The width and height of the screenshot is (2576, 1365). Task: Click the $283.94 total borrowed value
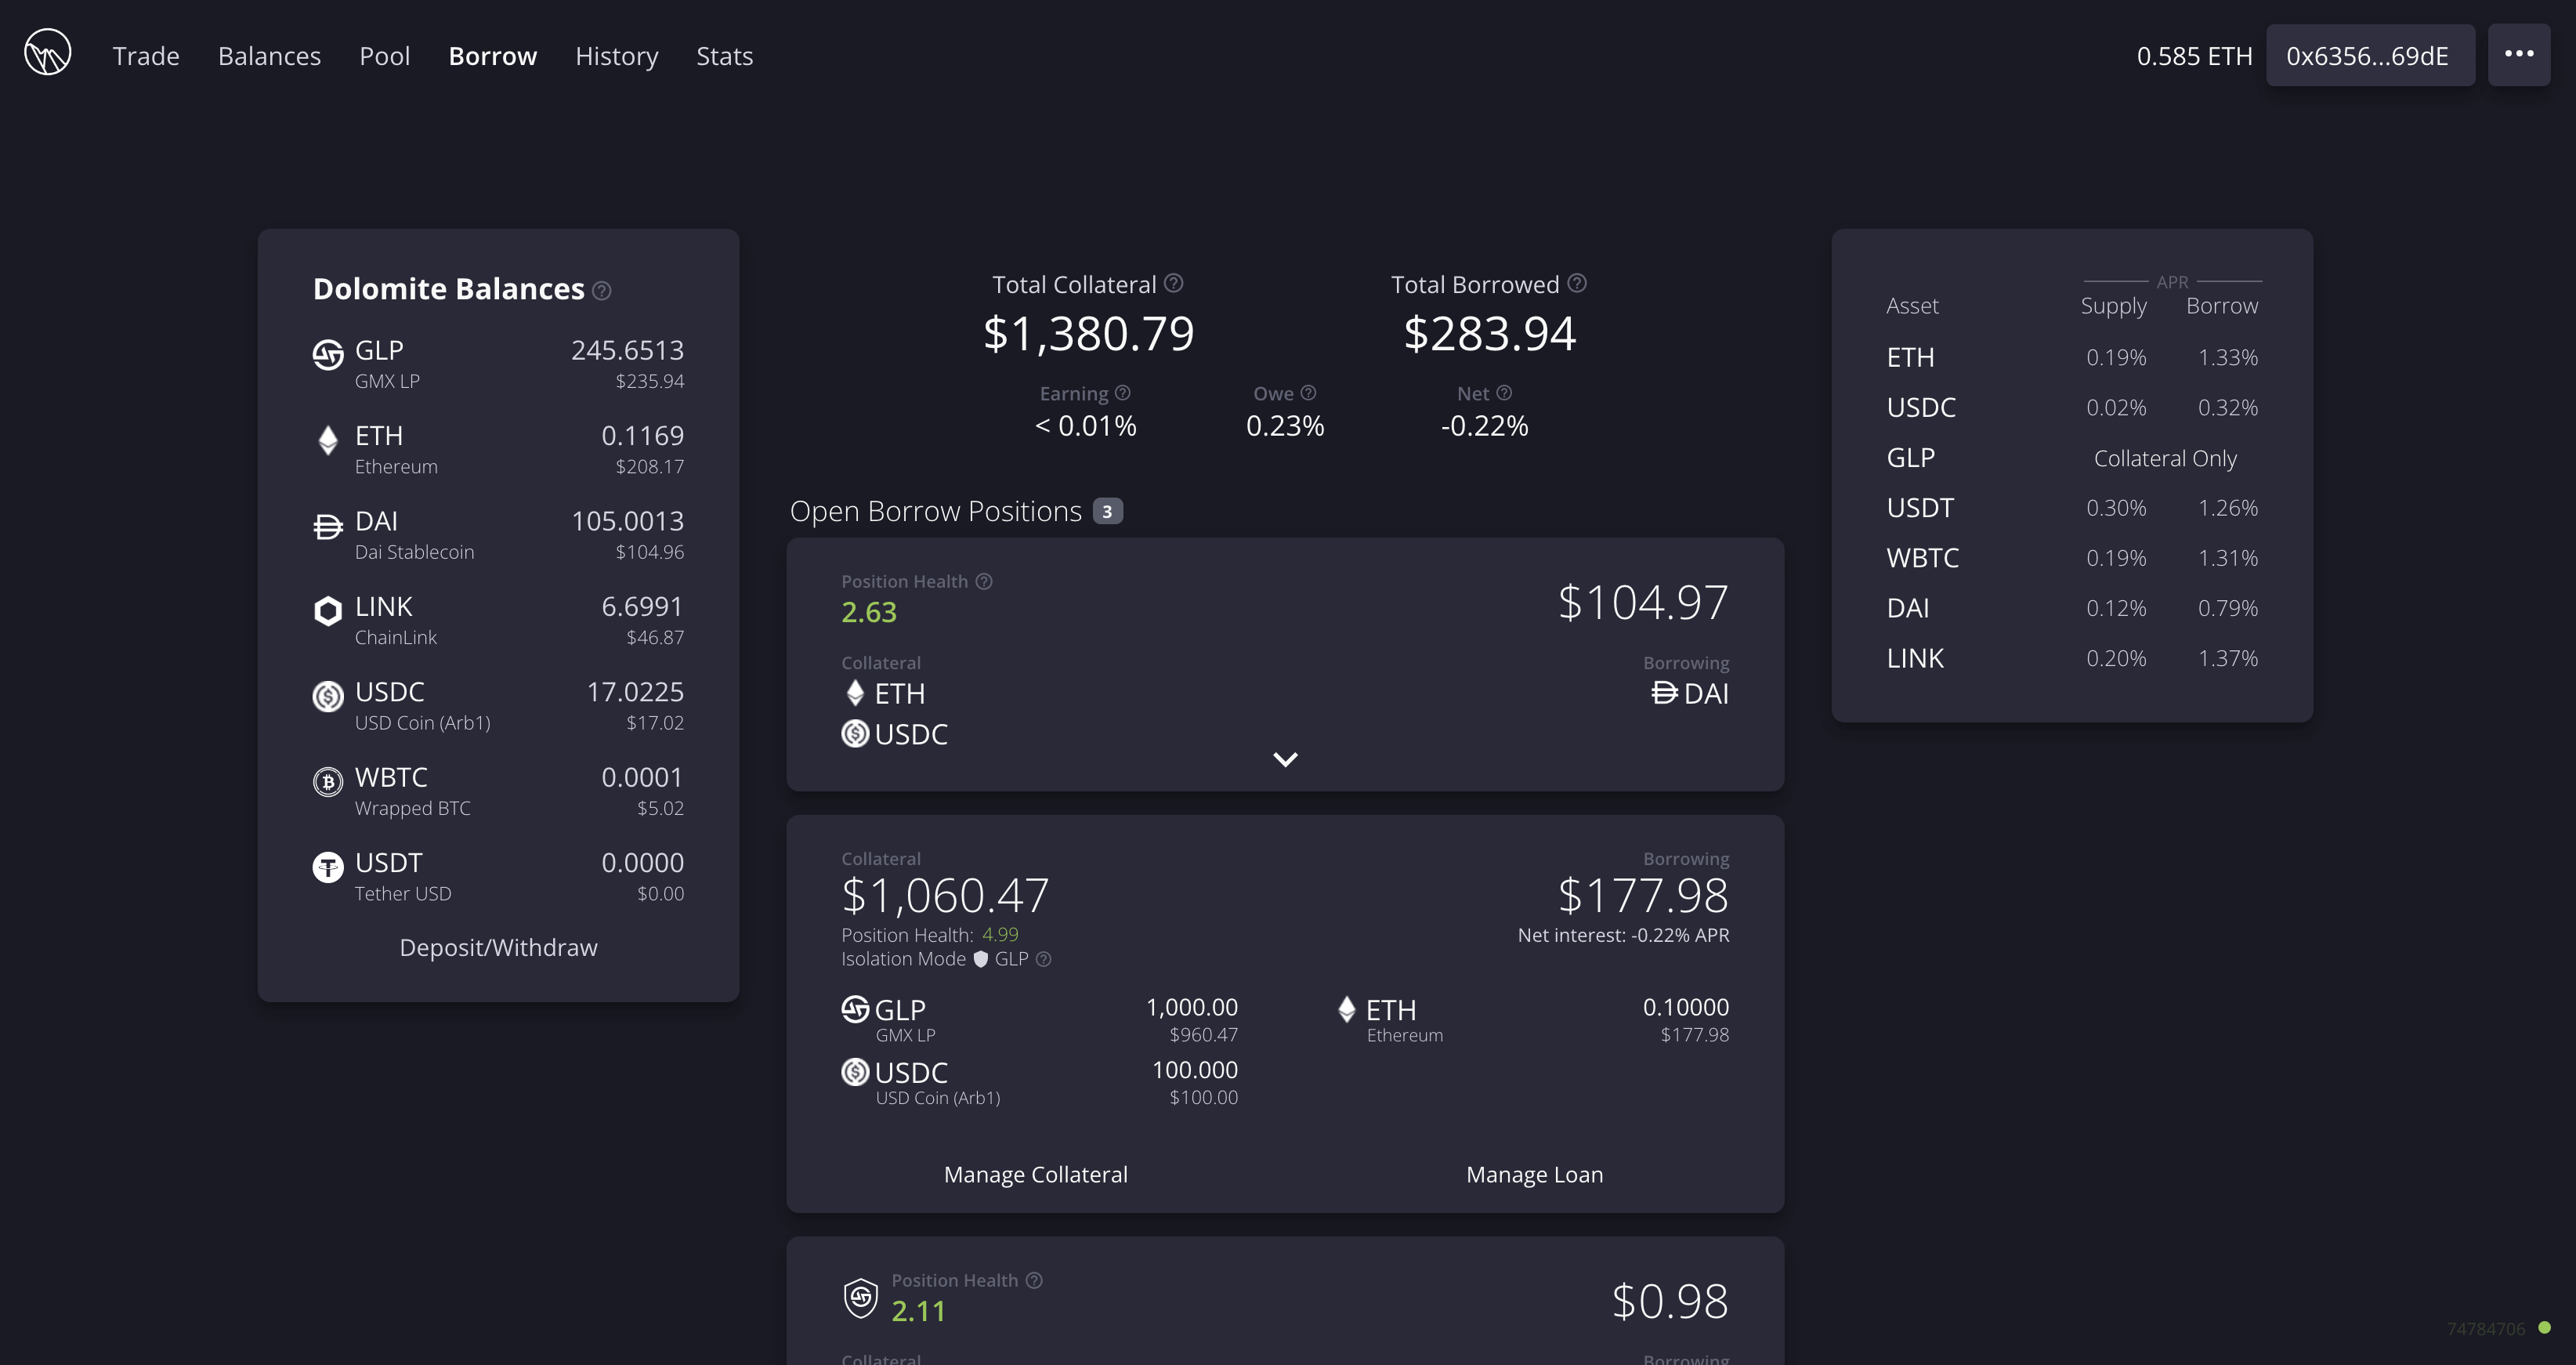click(1490, 333)
